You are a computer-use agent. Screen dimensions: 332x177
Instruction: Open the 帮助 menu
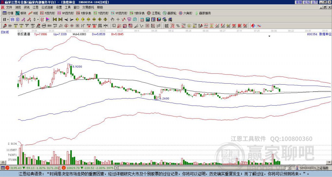click(100, 7)
